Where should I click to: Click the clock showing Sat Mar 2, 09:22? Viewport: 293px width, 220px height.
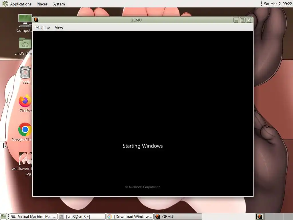click(x=278, y=4)
